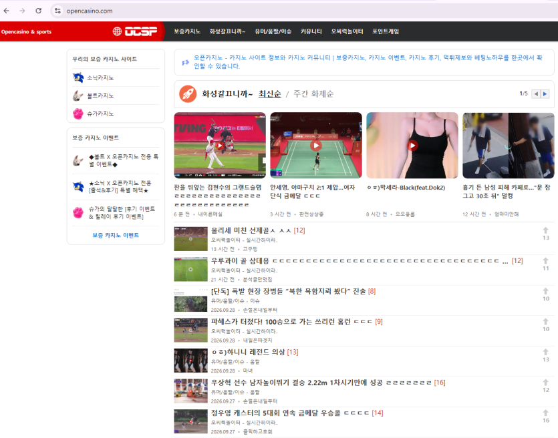Click the rabbit icon beside 볼트카지노
Viewport: 558px width, 438px height.
point(78,95)
